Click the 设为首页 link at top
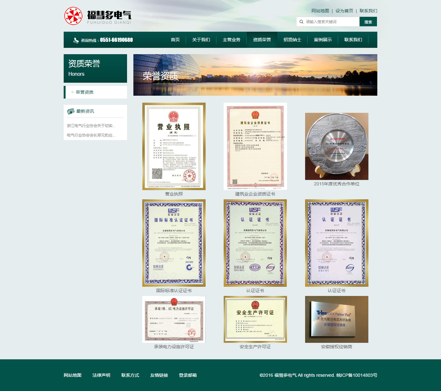 [344, 11]
